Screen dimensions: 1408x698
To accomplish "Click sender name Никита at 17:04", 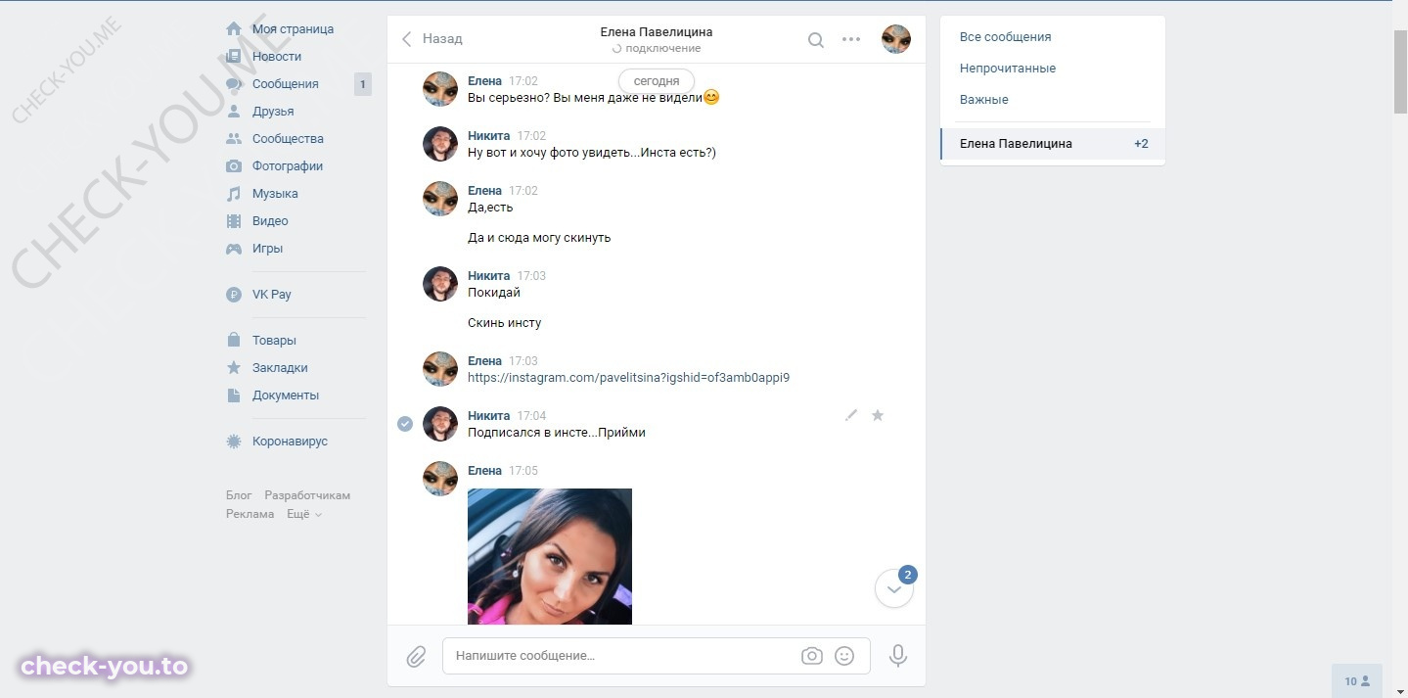I will pos(489,416).
